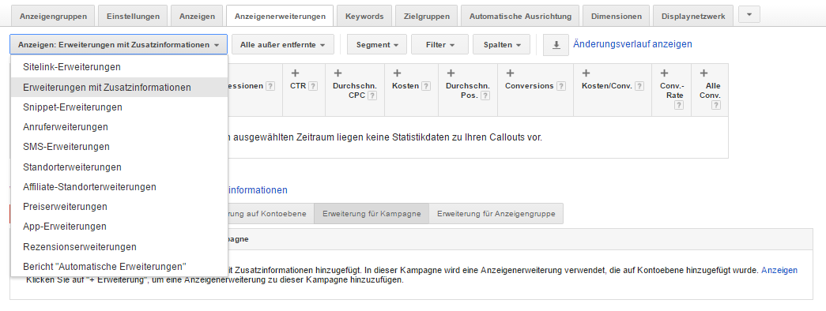826x311 pixels.
Task: Select Anruferweiterungen in the menu
Action: (x=119, y=127)
